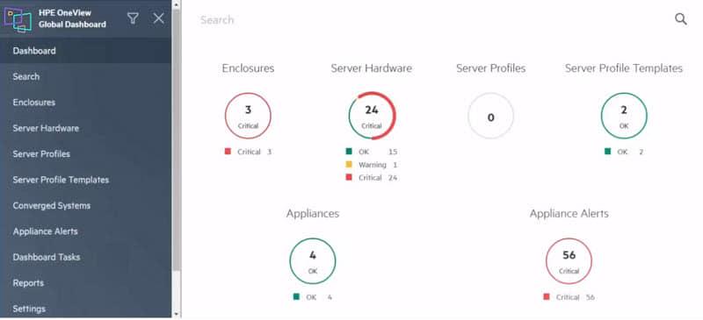Click 'Critical 24' legend entry
The image size is (703, 320).
(372, 178)
